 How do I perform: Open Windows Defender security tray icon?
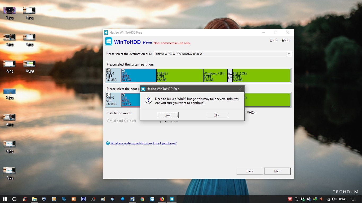[303, 199]
